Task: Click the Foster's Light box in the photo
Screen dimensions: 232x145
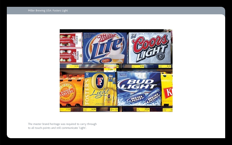Action: point(100,89)
